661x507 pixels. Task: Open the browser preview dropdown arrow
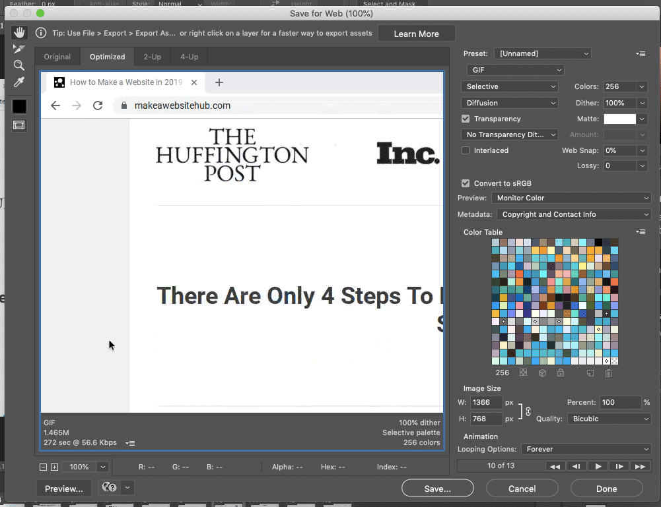127,488
